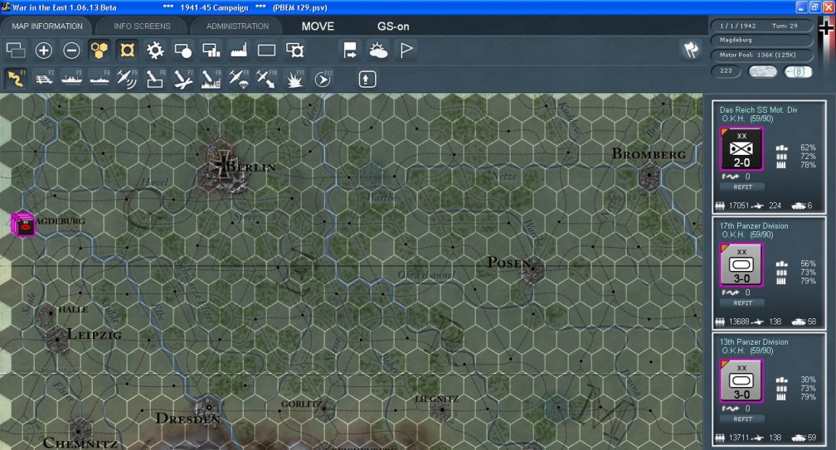The width and height of the screenshot is (836, 450).
Task: Select the F11 explosion mode icon
Action: pos(294,79)
